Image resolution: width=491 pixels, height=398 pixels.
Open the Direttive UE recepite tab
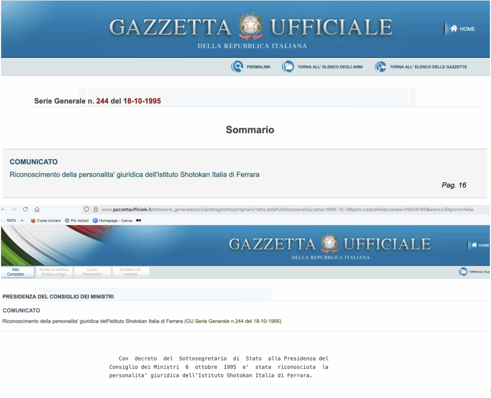point(130,272)
